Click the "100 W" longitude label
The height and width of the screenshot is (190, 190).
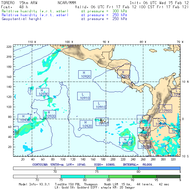[69, 42]
